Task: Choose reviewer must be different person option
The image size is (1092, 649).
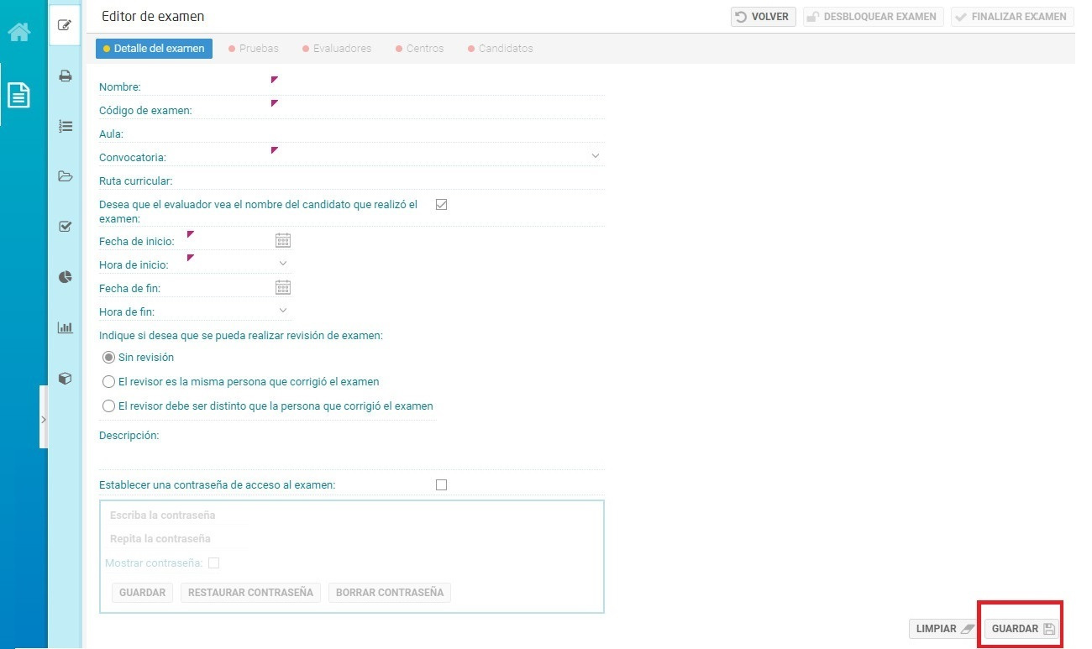Action: (108, 406)
